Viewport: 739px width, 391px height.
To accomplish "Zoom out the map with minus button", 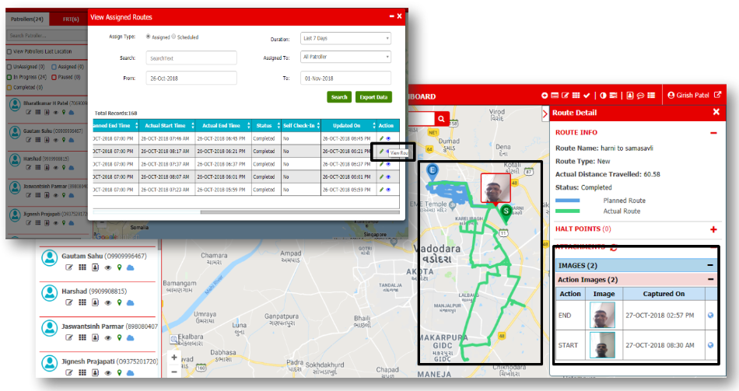I will pyautogui.click(x=174, y=372).
